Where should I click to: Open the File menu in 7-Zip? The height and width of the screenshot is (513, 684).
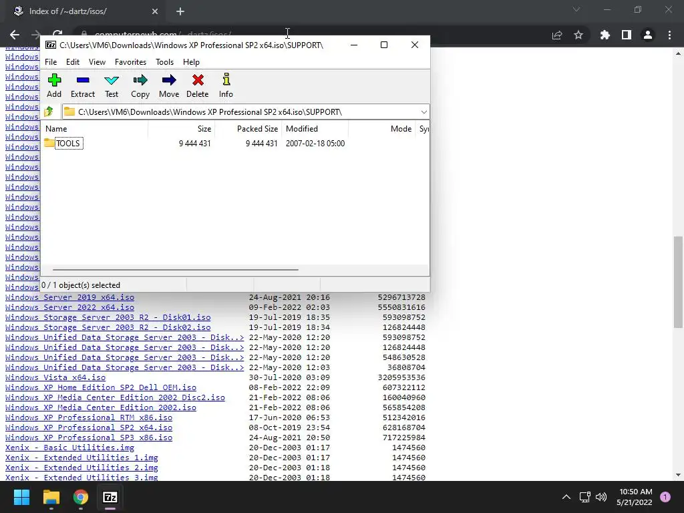click(51, 62)
